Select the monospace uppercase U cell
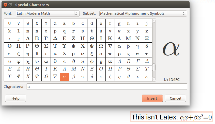The height and width of the screenshot is (124, 215). [9, 23]
